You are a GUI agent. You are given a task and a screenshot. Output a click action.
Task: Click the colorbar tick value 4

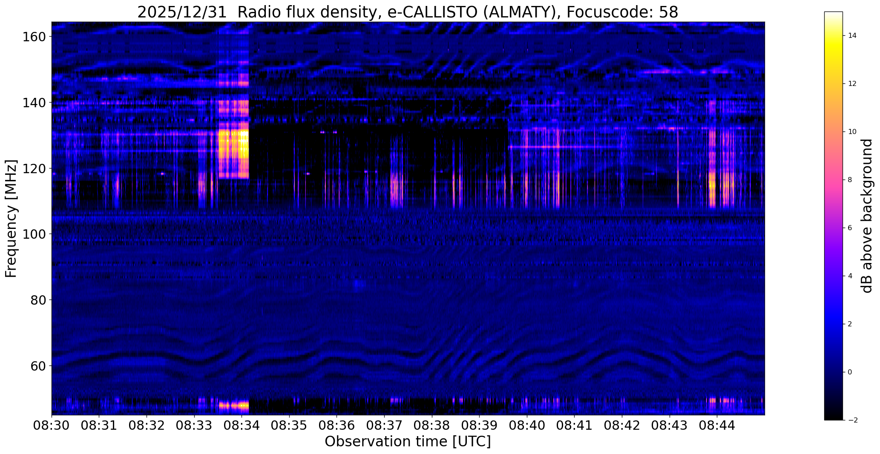[x=850, y=276]
